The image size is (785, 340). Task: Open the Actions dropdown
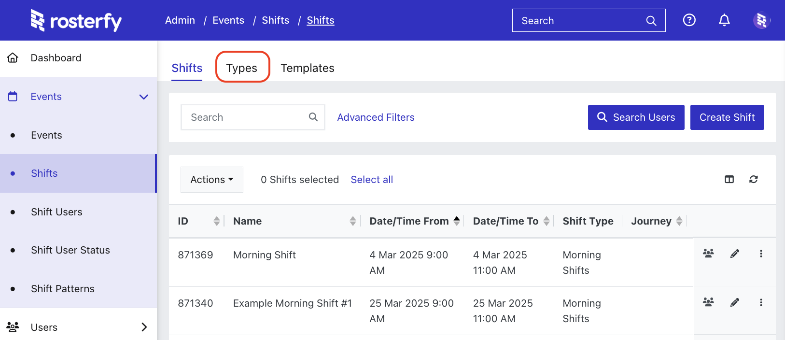click(211, 180)
